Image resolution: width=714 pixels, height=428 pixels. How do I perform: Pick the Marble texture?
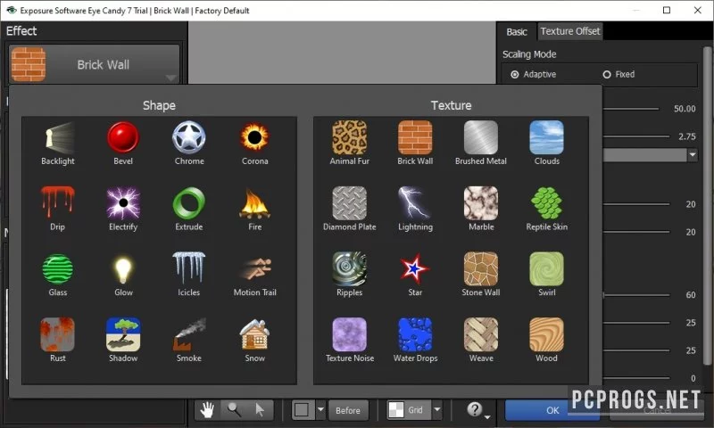(481, 203)
